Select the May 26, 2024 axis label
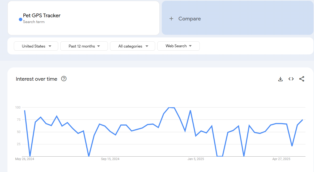Viewport: 314px width, 172px height. point(25,159)
